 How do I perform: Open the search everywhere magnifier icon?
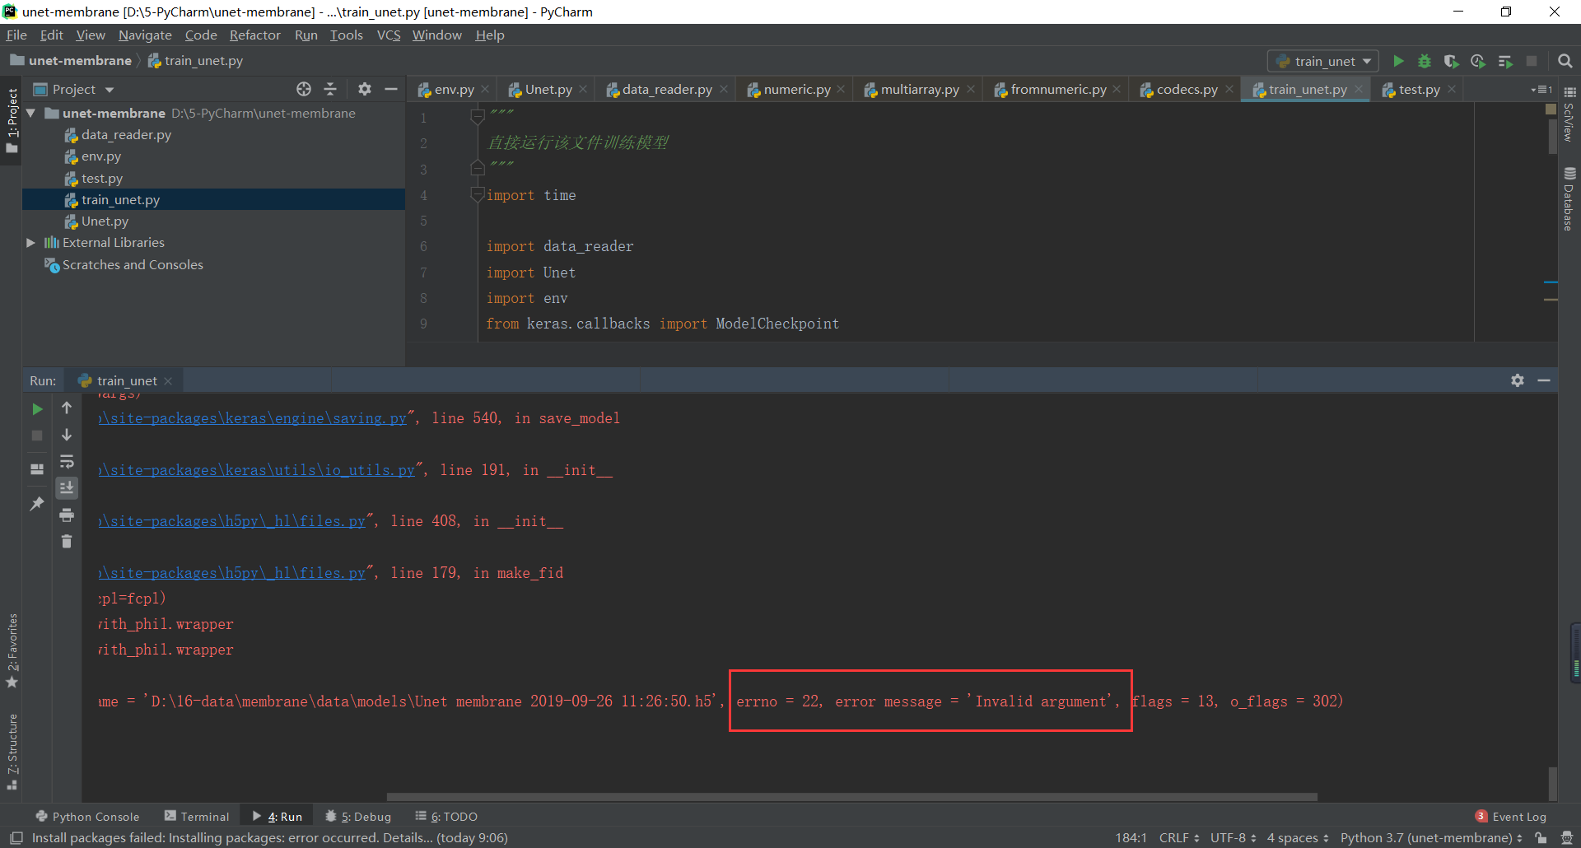(1565, 61)
